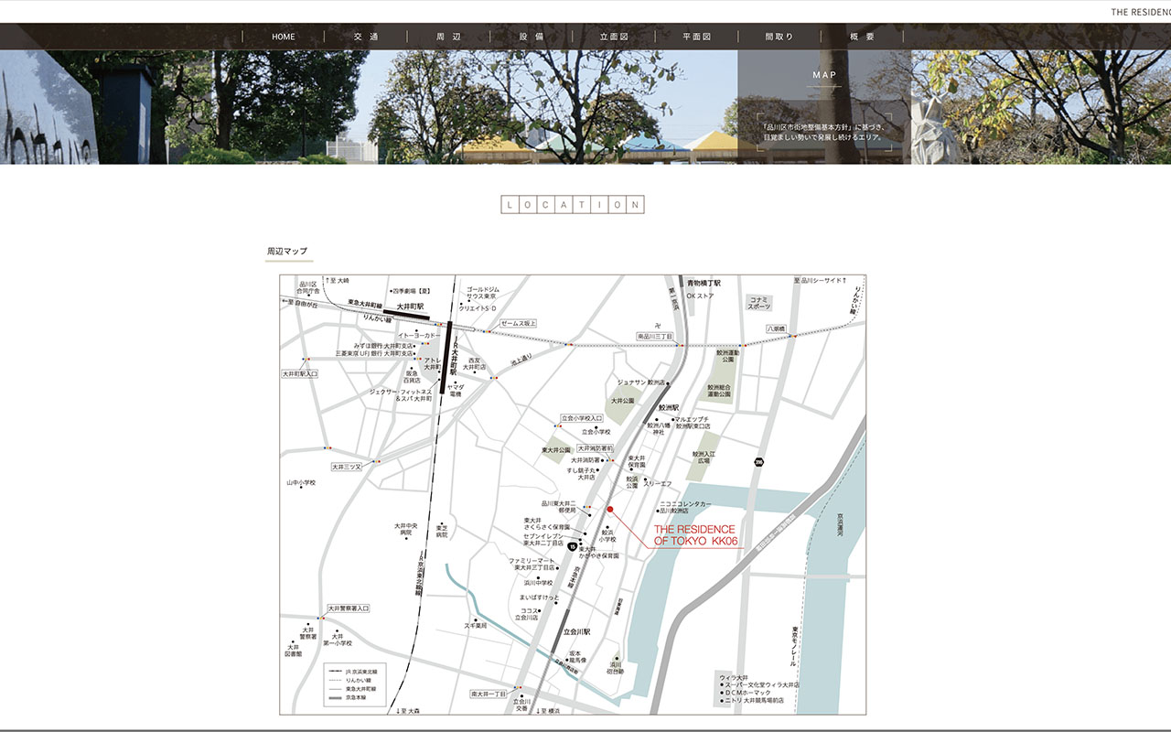Click the 浜川砲台跡 map label
The height and width of the screenshot is (732, 1171).
pos(617,668)
